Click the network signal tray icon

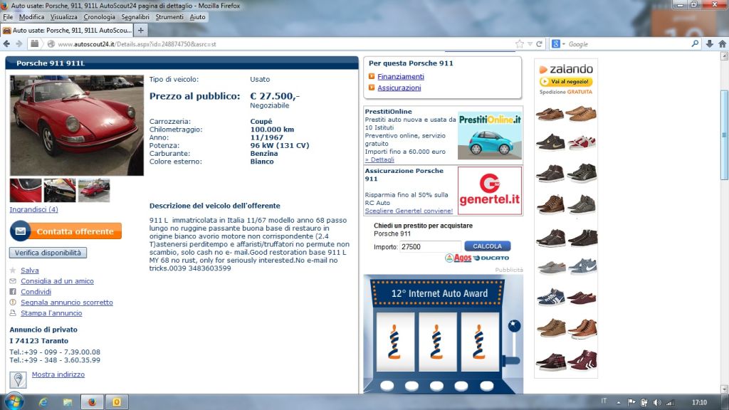coord(670,402)
